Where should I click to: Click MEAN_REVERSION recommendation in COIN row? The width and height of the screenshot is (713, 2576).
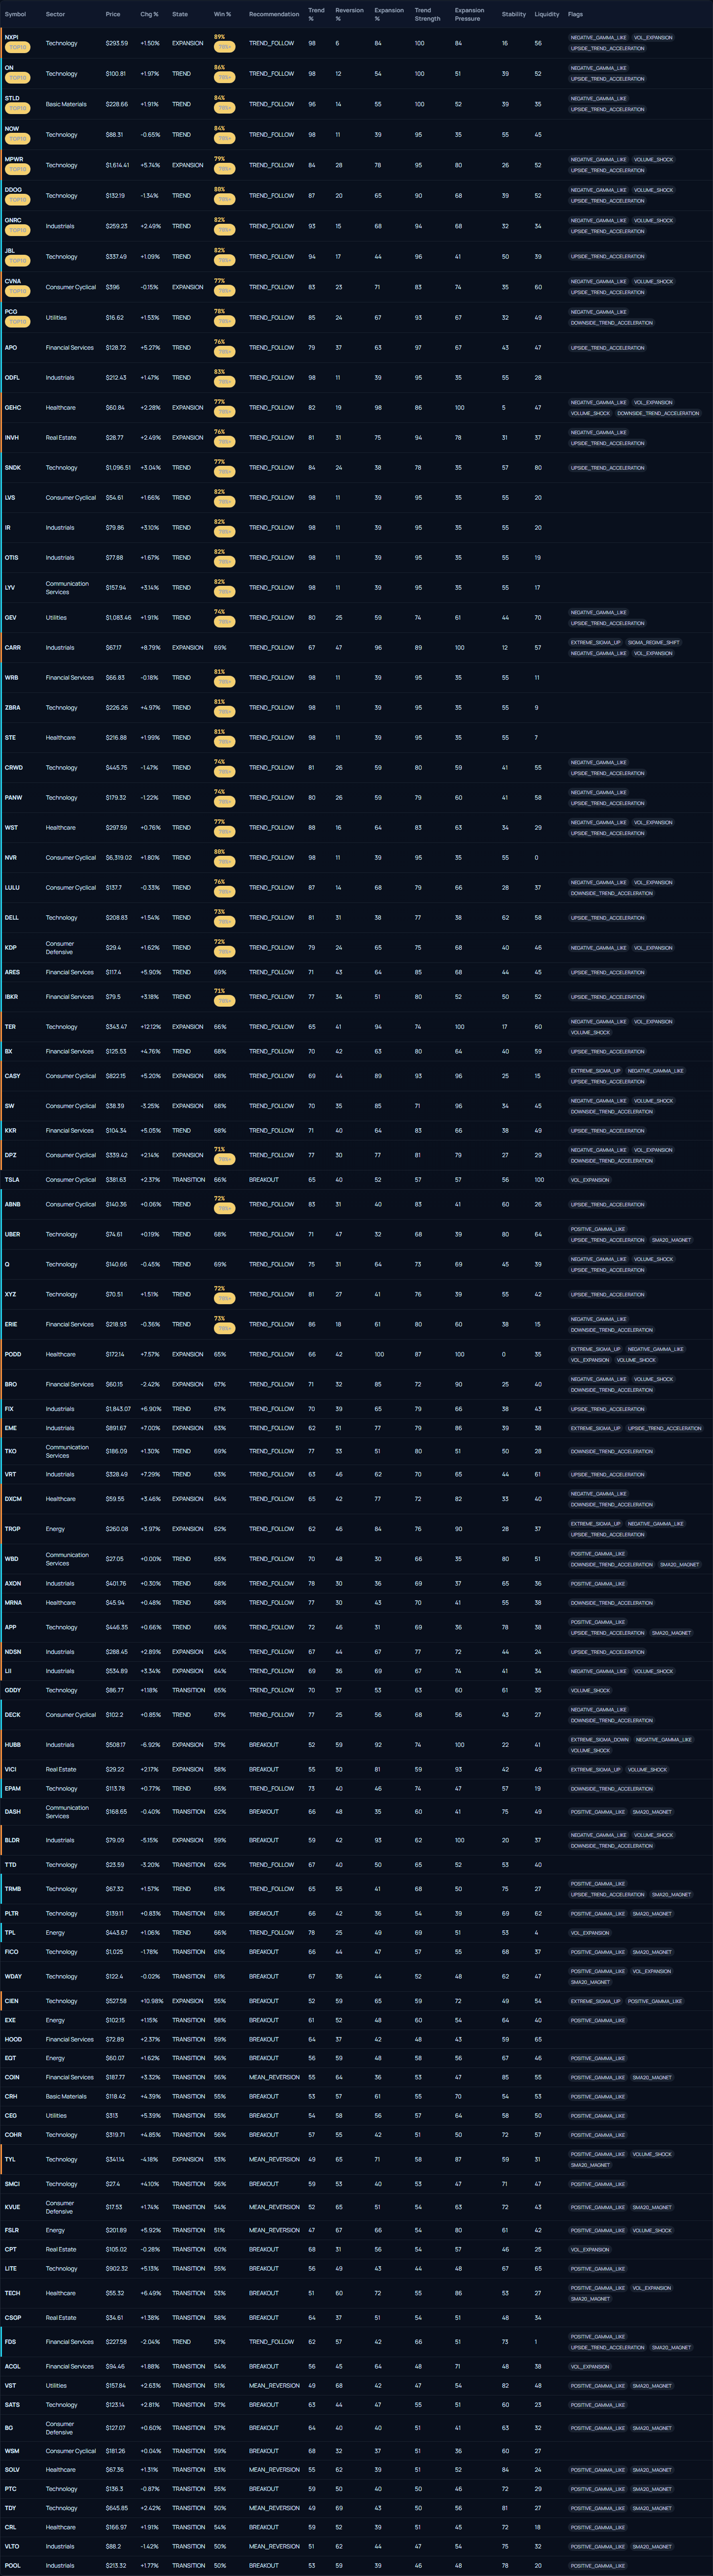pos(274,2077)
